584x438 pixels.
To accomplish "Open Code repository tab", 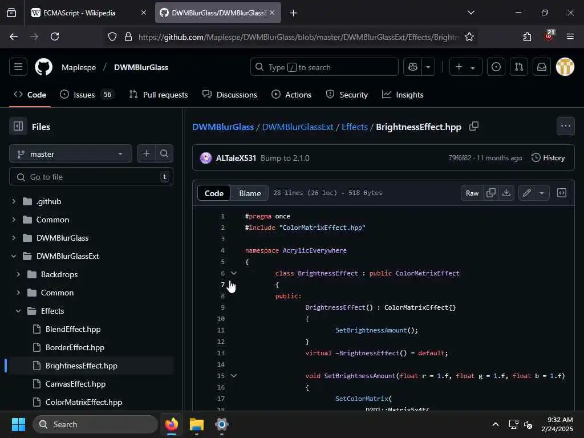I will (x=30, y=95).
